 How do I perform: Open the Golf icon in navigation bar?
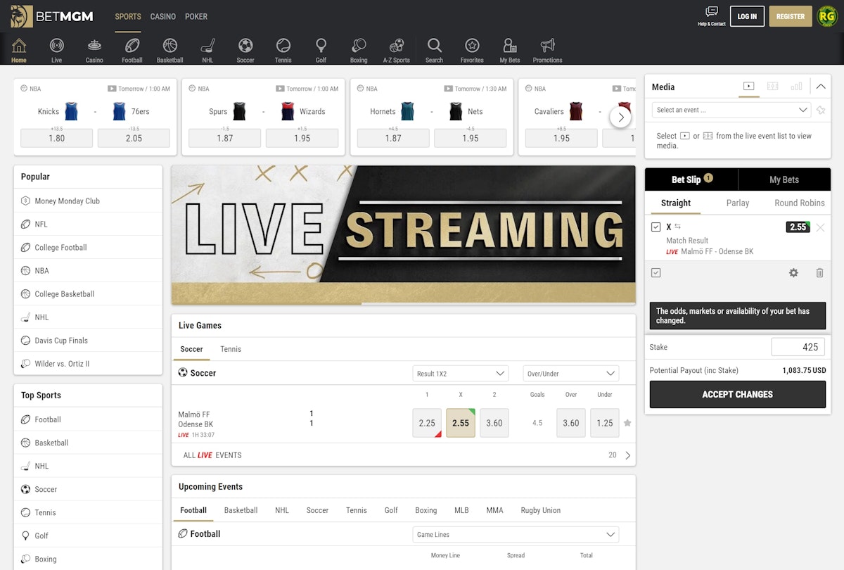pos(321,46)
